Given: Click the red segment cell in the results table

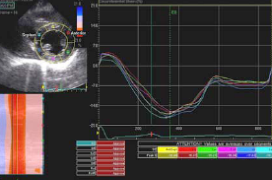Looking at the screenshot, I should tap(188, 150).
